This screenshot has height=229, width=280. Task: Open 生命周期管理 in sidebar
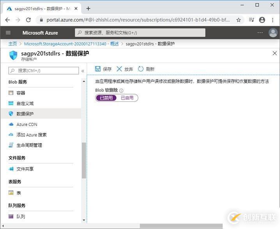click(x=41, y=145)
